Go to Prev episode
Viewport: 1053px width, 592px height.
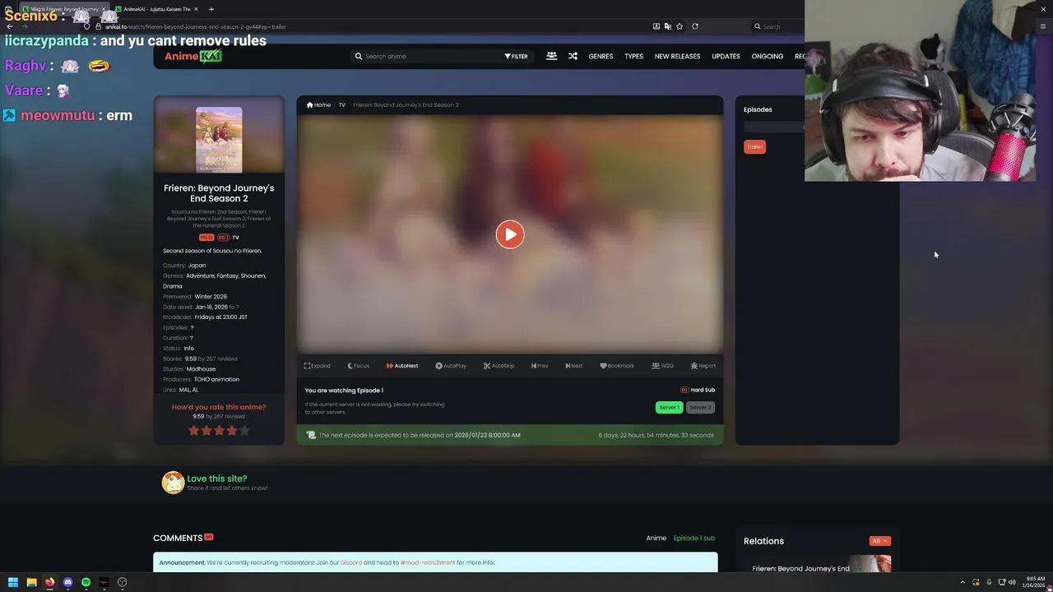point(540,366)
